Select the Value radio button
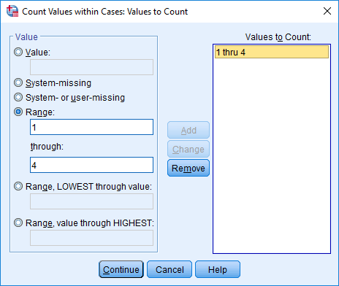Image resolution: width=339 pixels, height=286 pixels. 18,52
